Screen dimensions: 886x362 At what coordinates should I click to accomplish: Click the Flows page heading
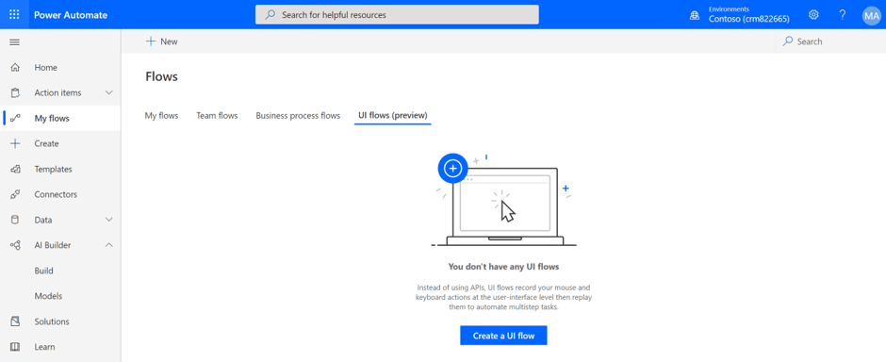161,76
